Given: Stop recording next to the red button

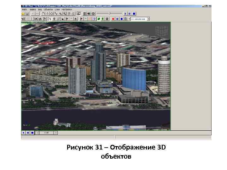Looking at the screenshot, I should (122, 19).
